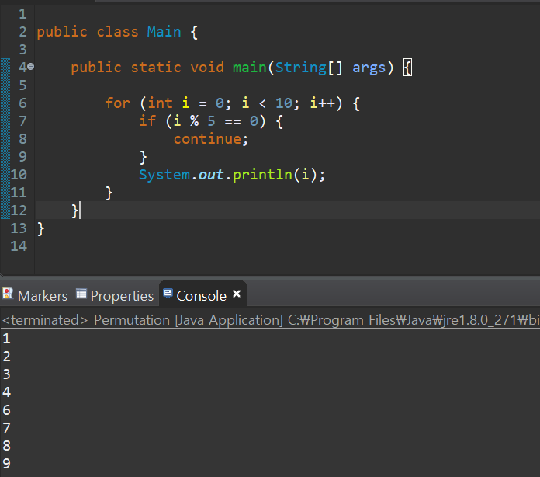Click line number 13 in gutter
This screenshot has width=540, height=477.
coord(19,228)
